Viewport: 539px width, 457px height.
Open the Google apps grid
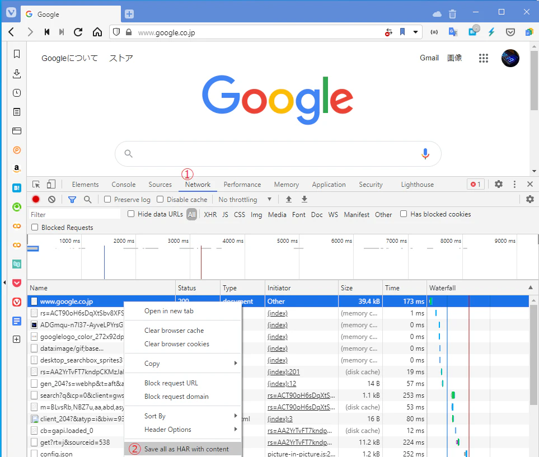pos(484,58)
